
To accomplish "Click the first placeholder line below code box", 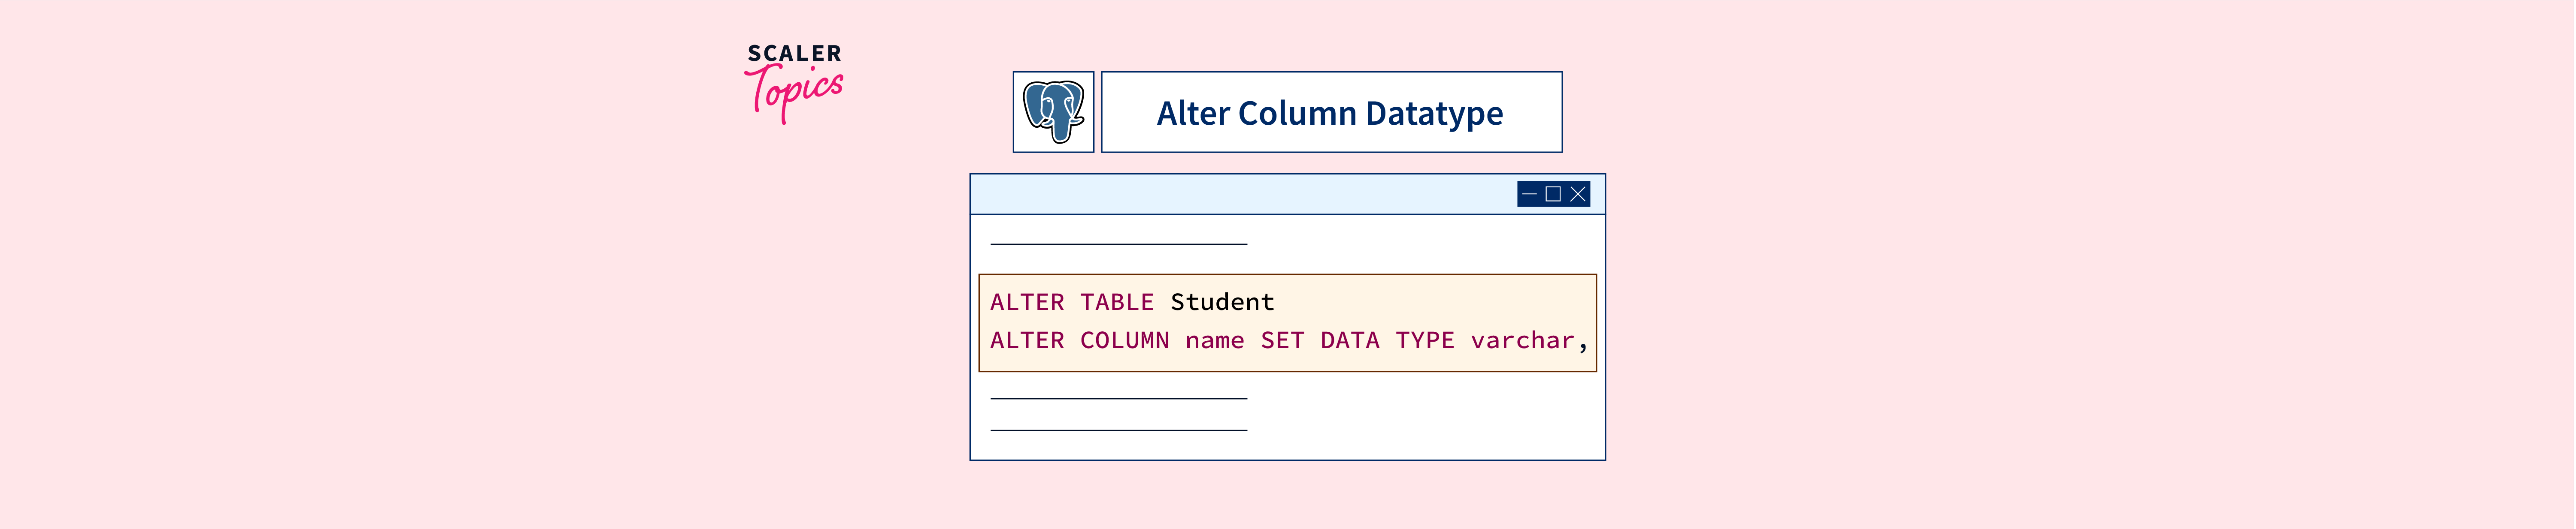I will 1118,398.
